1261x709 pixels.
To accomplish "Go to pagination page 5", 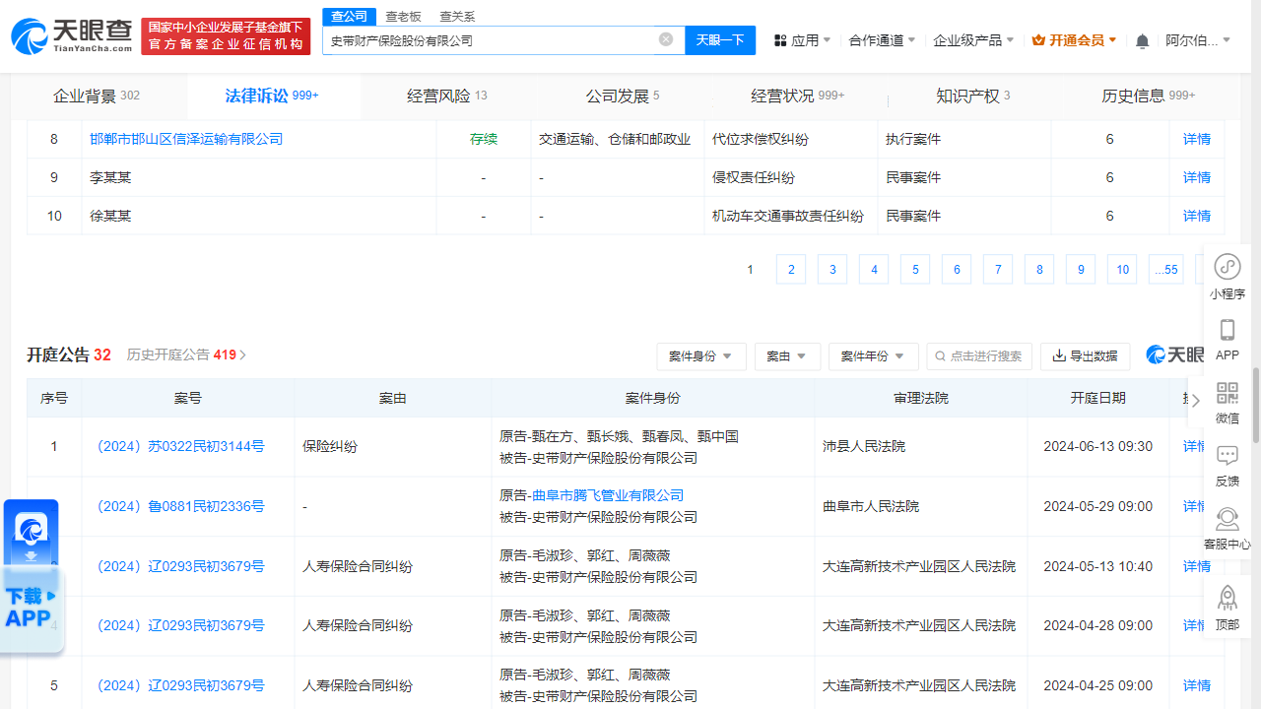I will click(915, 270).
